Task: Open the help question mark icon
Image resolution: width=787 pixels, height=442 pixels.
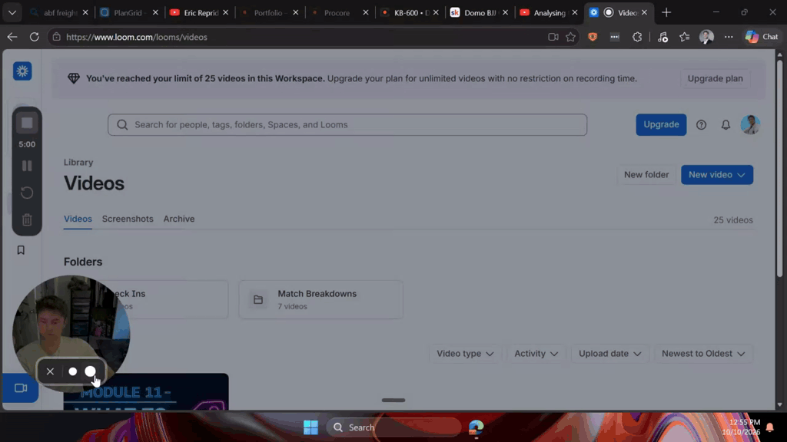Action: click(701, 125)
